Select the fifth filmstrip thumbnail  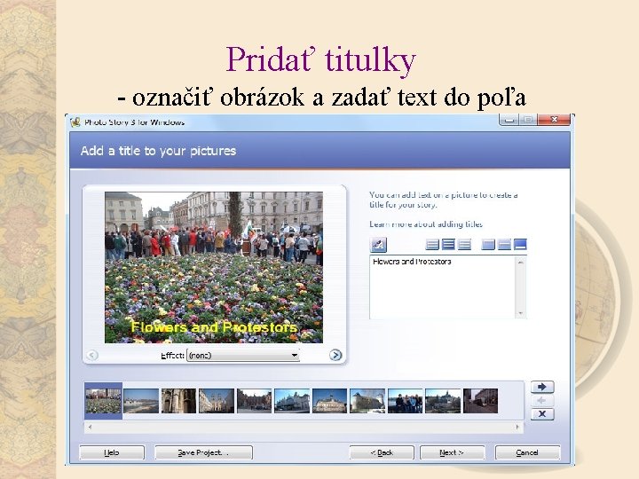[x=255, y=401]
